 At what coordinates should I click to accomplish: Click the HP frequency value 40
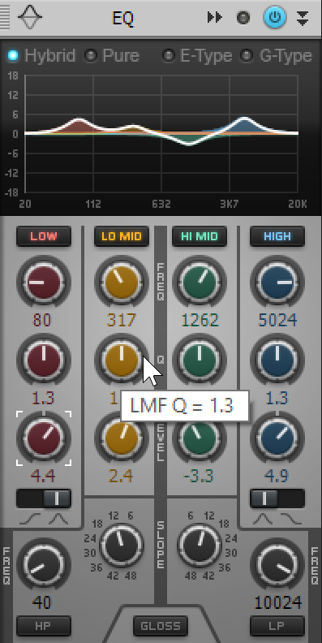pyautogui.click(x=42, y=602)
